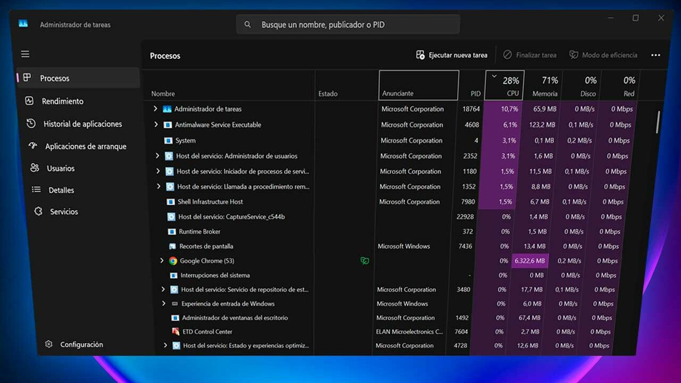
Task: Click the Runtime Broker icon
Action: 172,231
